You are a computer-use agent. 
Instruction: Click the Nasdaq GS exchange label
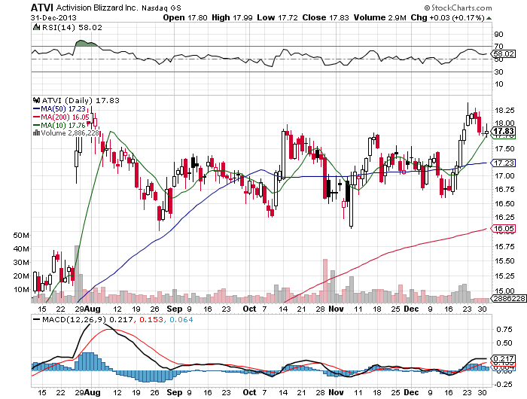coord(161,8)
